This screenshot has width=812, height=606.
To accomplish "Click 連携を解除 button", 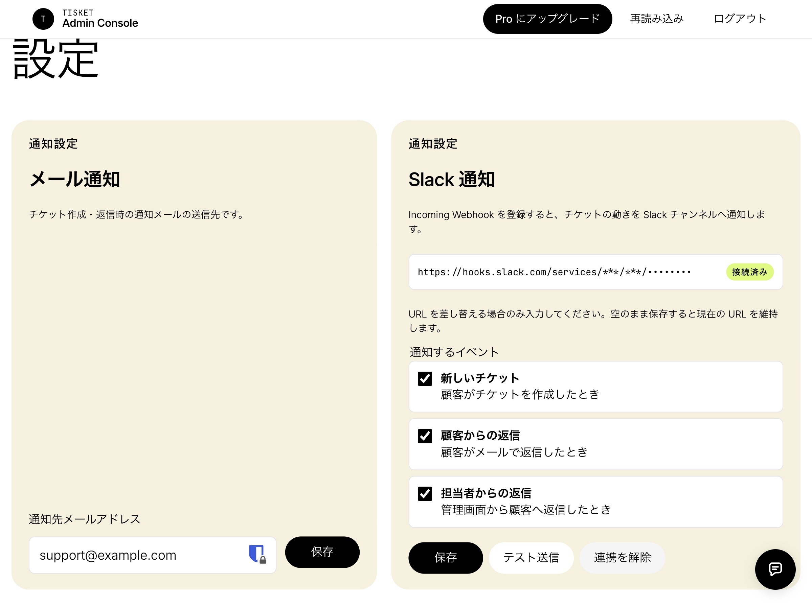I will tap(622, 558).
